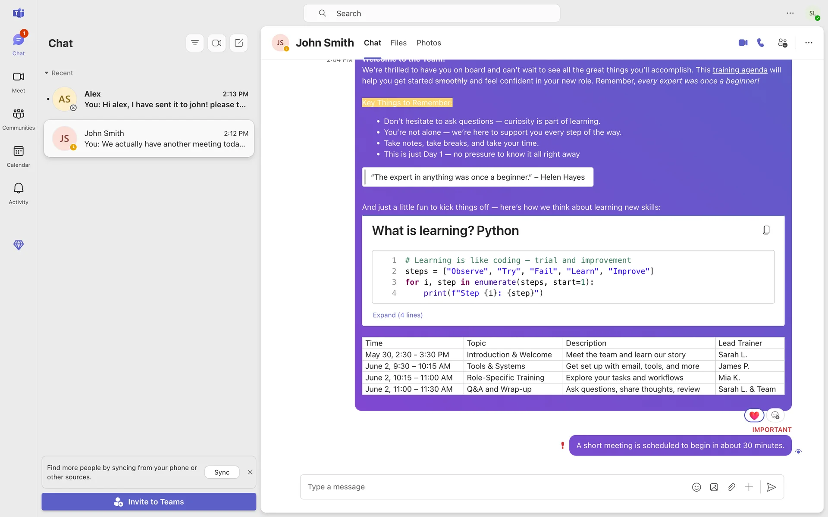Open the new chat compose icon

[x=239, y=43]
